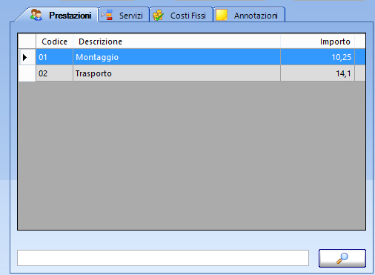Select code cell 01

(x=55, y=57)
